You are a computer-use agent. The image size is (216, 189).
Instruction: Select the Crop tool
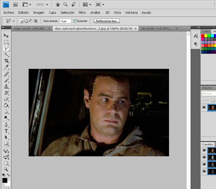pos(6,60)
